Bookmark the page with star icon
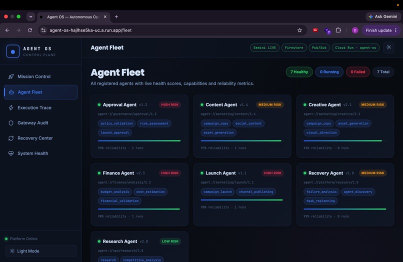The width and height of the screenshot is (403, 262). tap(299, 30)
